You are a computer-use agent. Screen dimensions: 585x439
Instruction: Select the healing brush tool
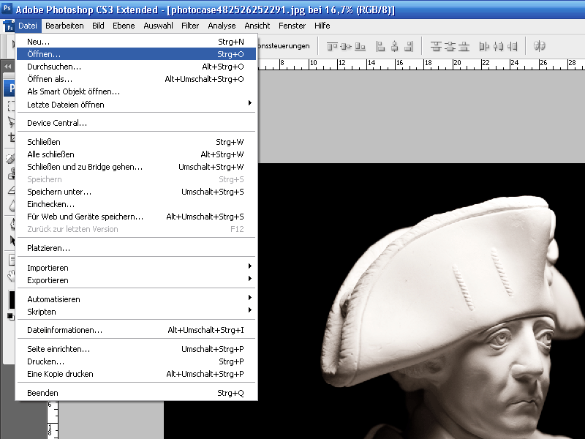pyautogui.click(x=11, y=159)
